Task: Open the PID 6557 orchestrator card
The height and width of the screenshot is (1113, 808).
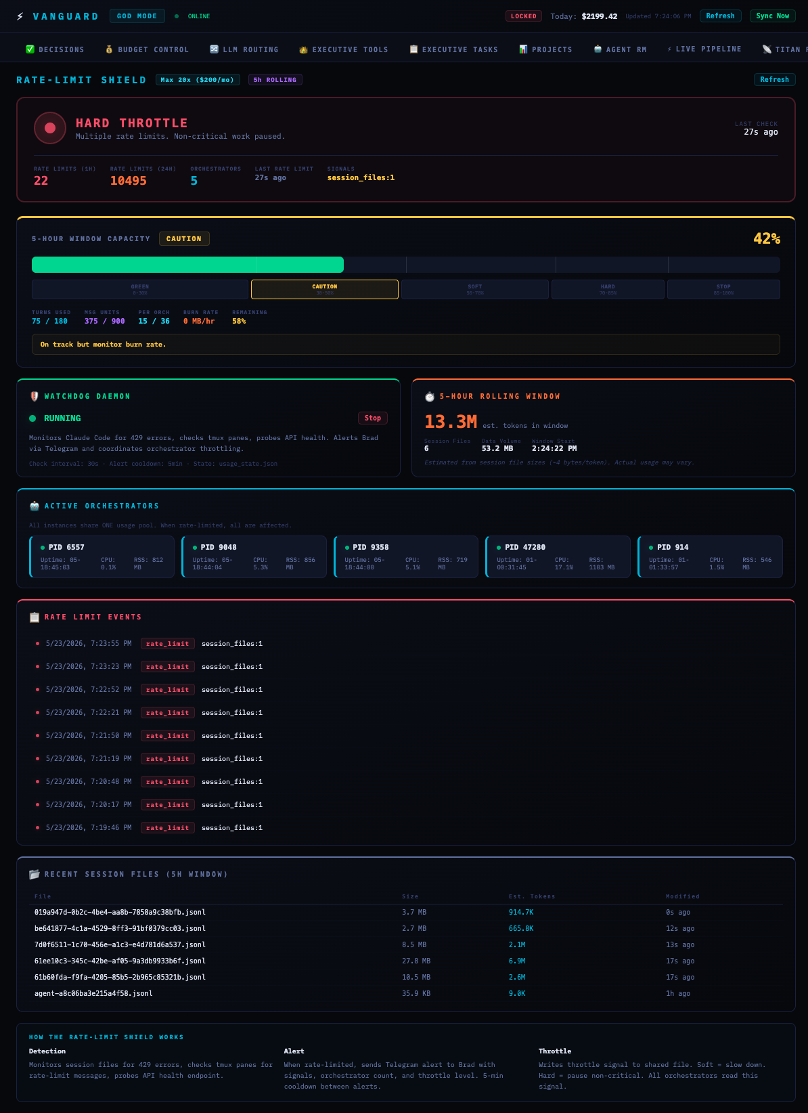Action: 102,557
